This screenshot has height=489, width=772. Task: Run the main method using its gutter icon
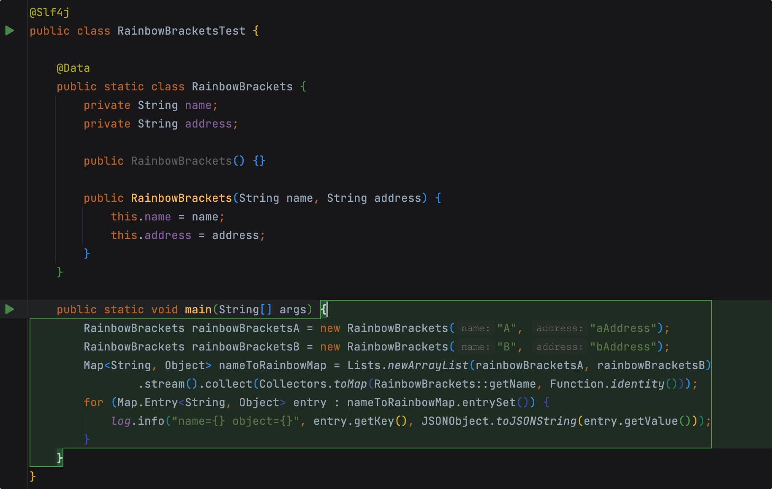[9, 309]
